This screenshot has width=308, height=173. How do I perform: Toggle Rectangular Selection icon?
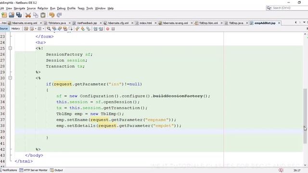click(71, 29)
